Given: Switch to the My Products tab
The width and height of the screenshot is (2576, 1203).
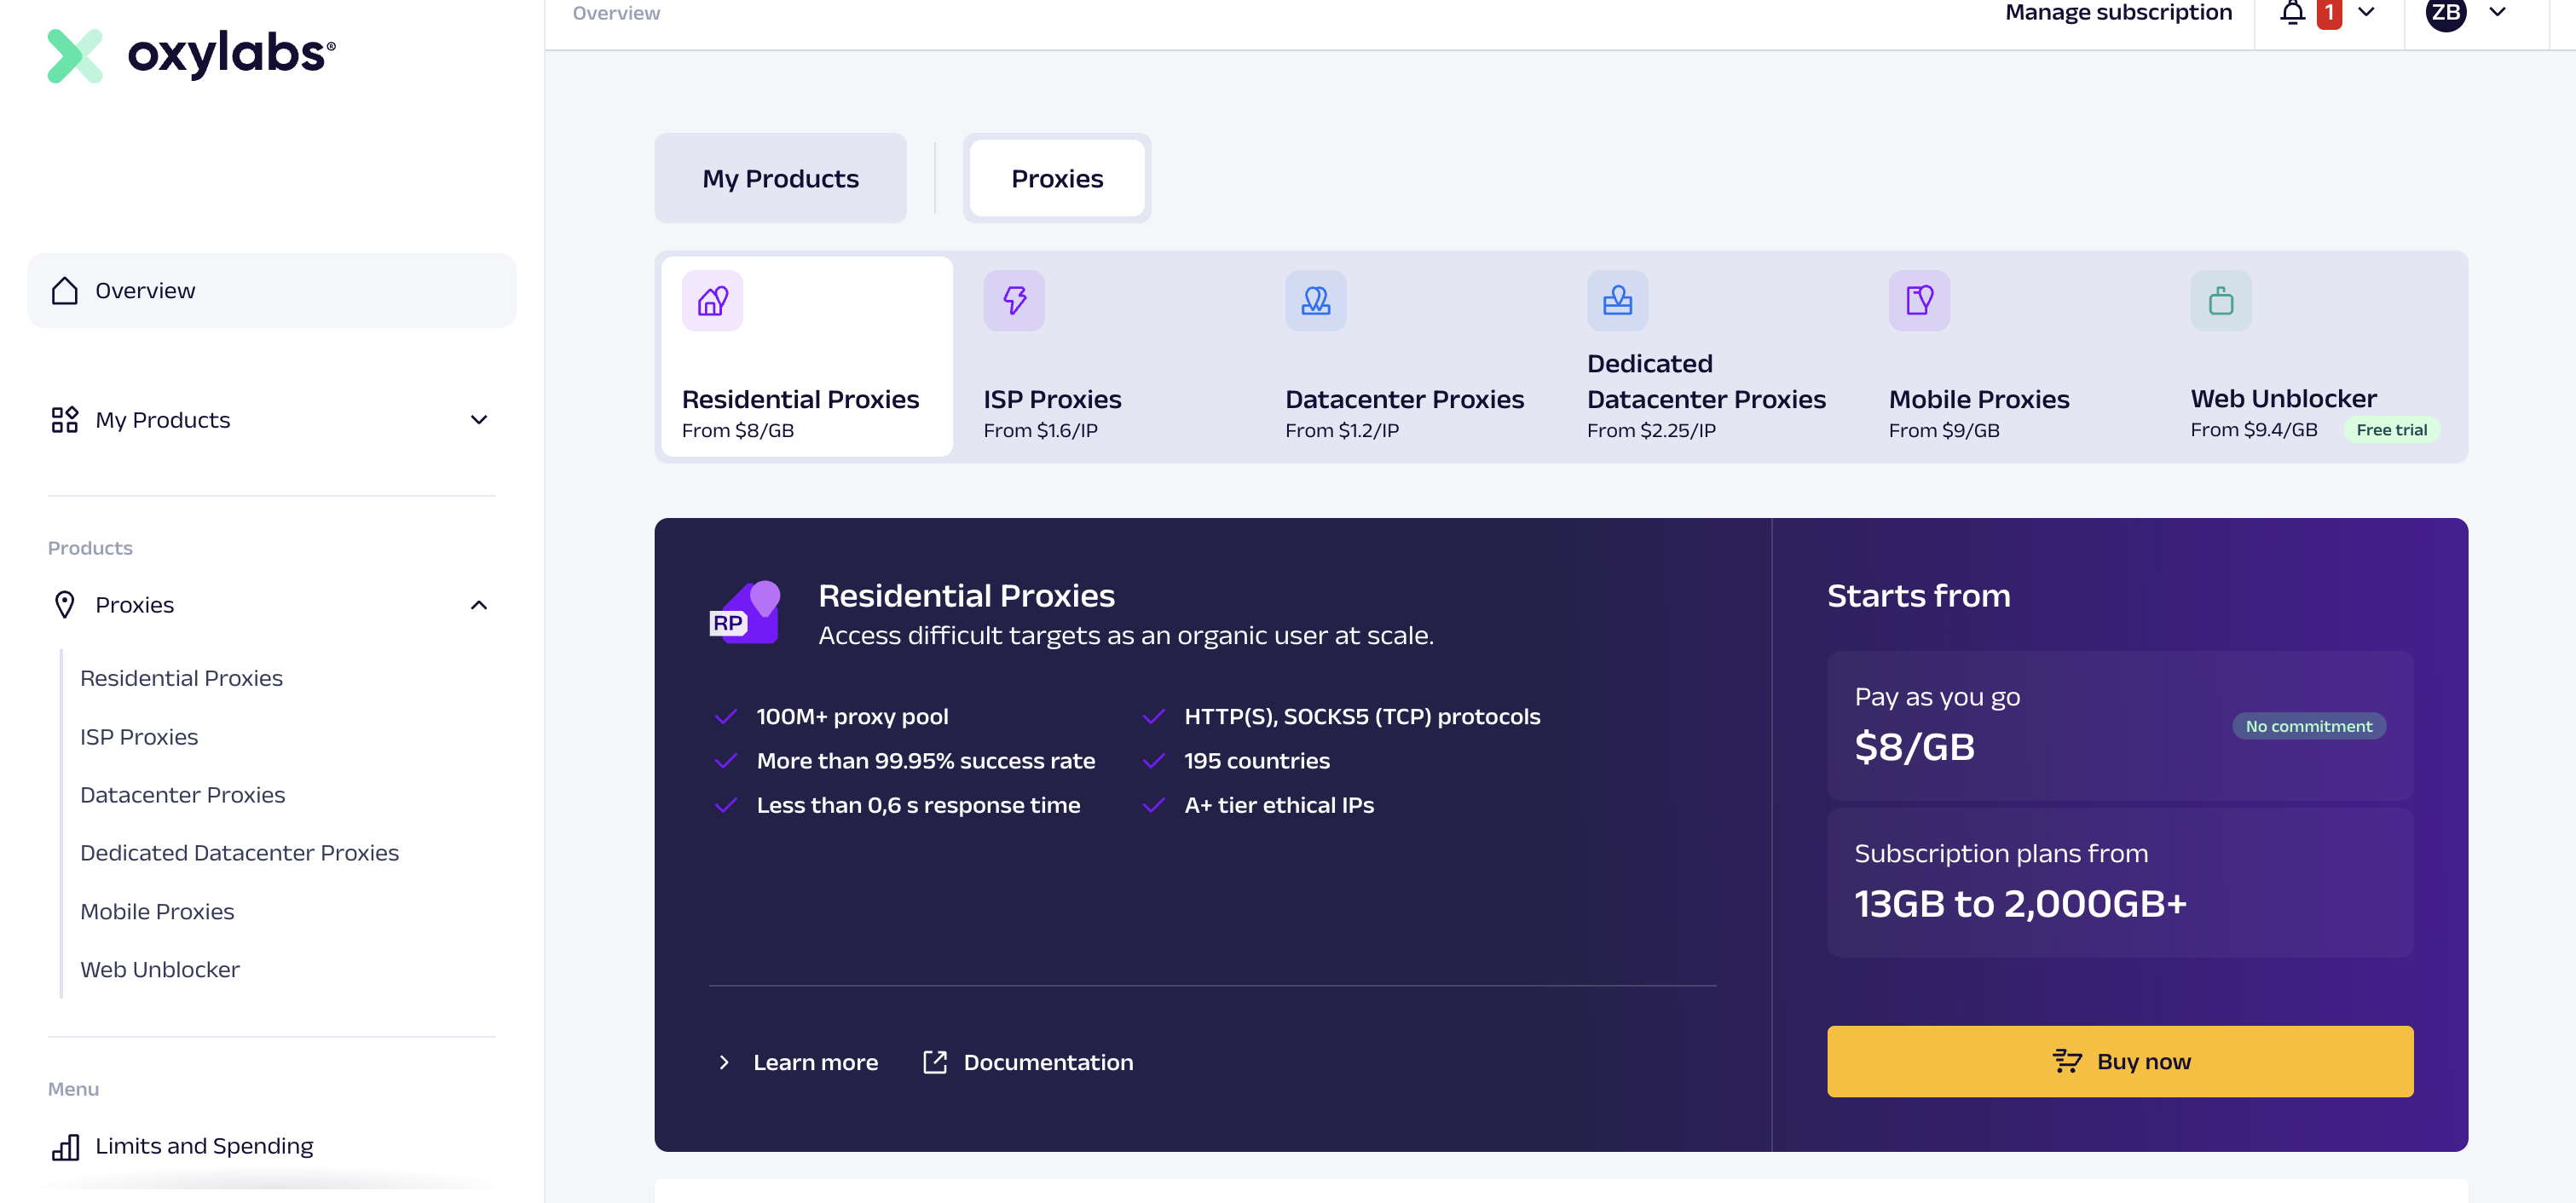Looking at the screenshot, I should tap(780, 178).
